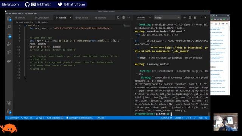Close the terminal panel

(x=206, y=17)
